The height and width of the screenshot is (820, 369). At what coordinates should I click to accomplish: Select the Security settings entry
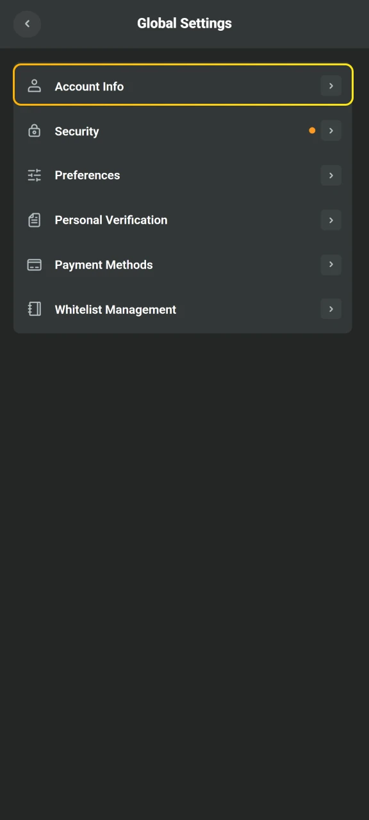coord(183,131)
